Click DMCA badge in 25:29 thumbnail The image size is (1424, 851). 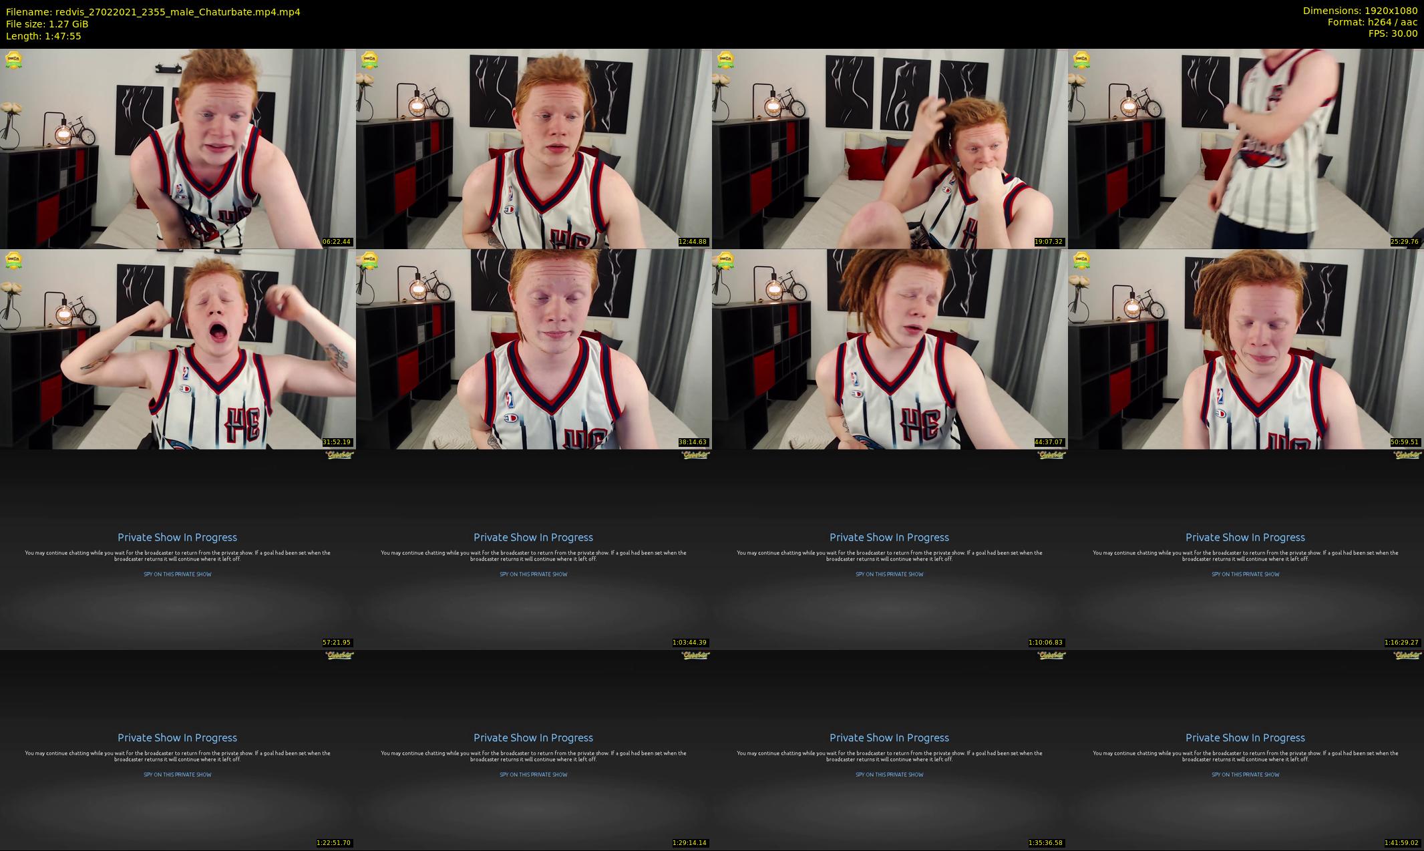point(1081,60)
